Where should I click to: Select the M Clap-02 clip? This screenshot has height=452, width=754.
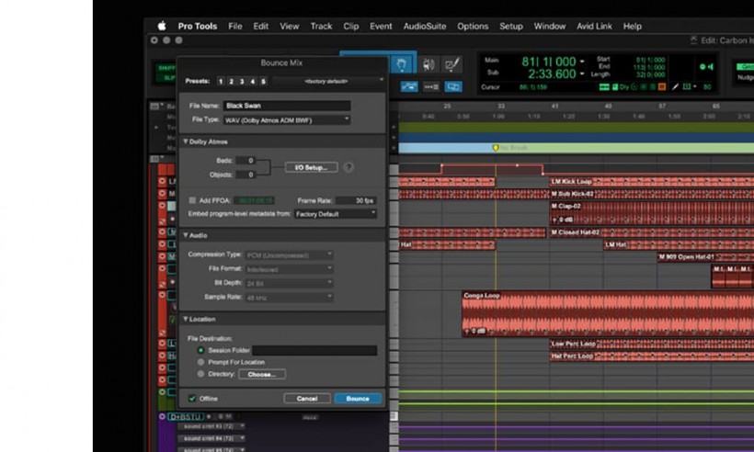(x=652, y=213)
